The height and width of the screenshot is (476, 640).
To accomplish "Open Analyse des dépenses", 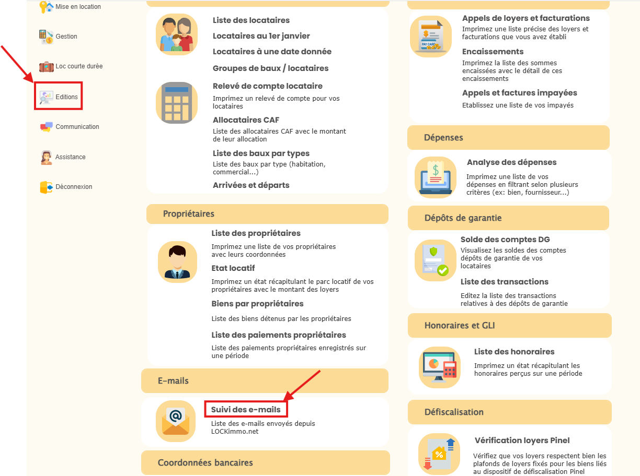I will point(512,162).
